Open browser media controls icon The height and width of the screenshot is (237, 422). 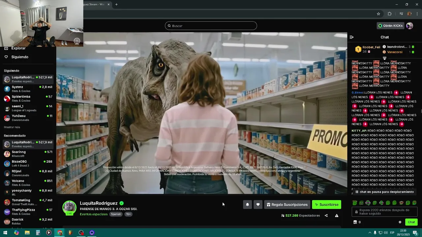[401, 14]
